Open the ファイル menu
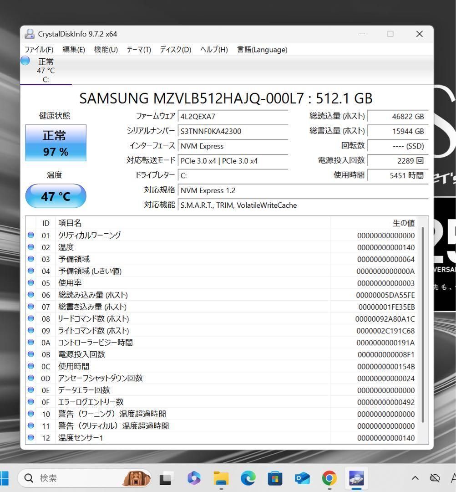The width and height of the screenshot is (456, 492). (39, 50)
